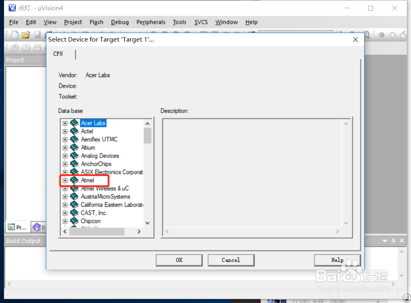Click the first build toolbar icon

point(15,47)
